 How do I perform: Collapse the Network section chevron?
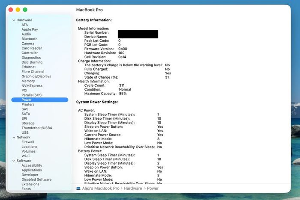(x=14, y=137)
